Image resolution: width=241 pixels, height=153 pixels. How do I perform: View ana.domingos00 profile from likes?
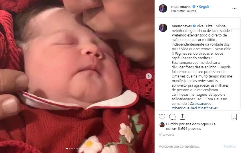[x=199, y=124]
